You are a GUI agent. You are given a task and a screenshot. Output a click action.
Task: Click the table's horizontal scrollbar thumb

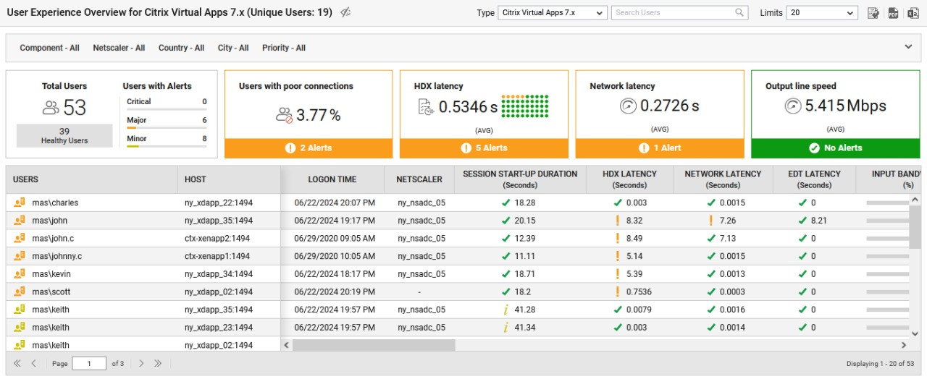point(374,346)
